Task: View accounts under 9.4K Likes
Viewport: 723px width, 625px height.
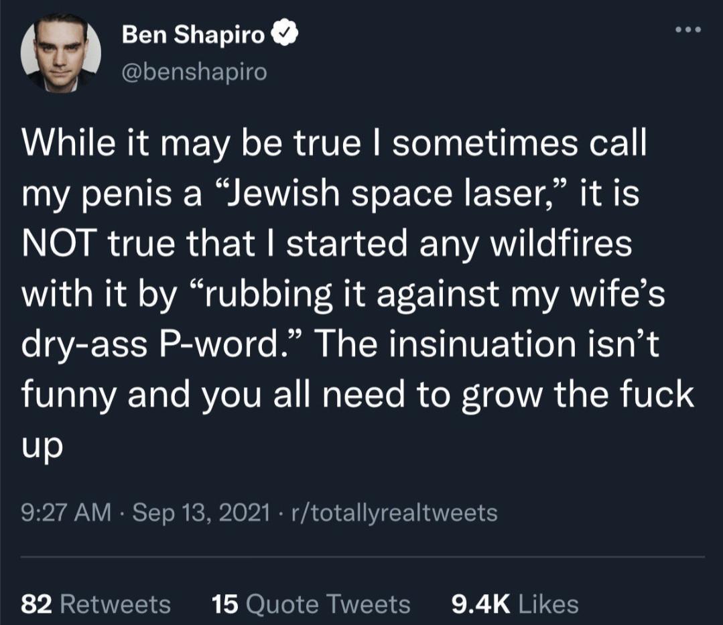Action: pyautogui.click(x=513, y=602)
